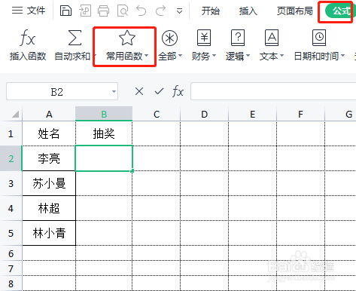Select column D header
The height and width of the screenshot is (291, 356).
coord(205,115)
